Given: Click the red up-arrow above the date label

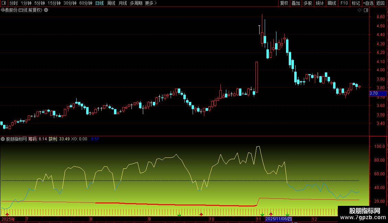Looking at the screenshot, I should coord(271,214).
